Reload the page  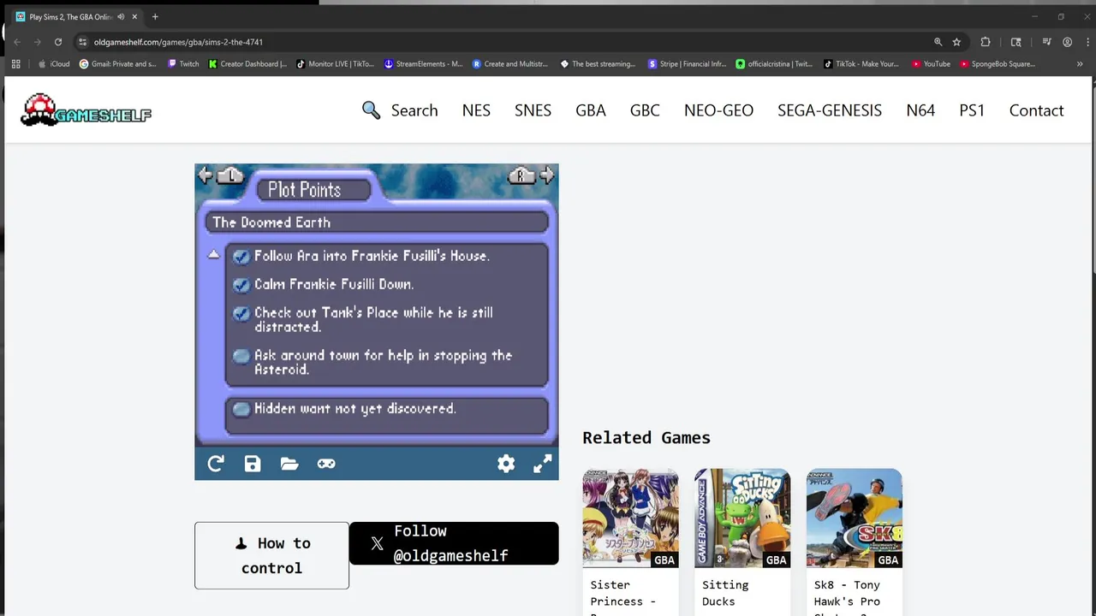58,42
